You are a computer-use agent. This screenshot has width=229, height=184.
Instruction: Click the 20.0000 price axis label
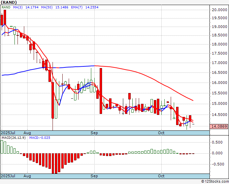pyautogui.click(x=220, y=10)
